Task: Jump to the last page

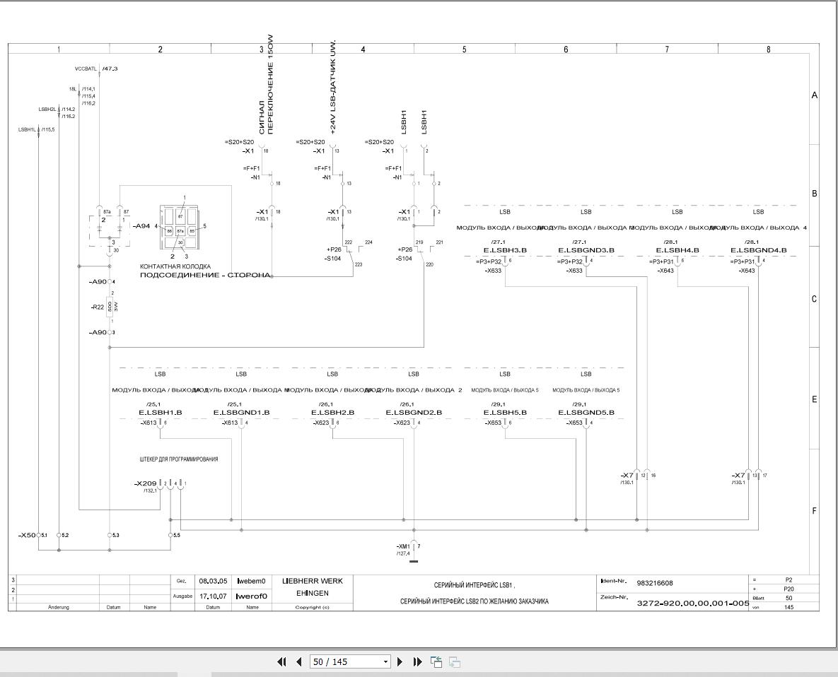Action: pyautogui.click(x=418, y=661)
